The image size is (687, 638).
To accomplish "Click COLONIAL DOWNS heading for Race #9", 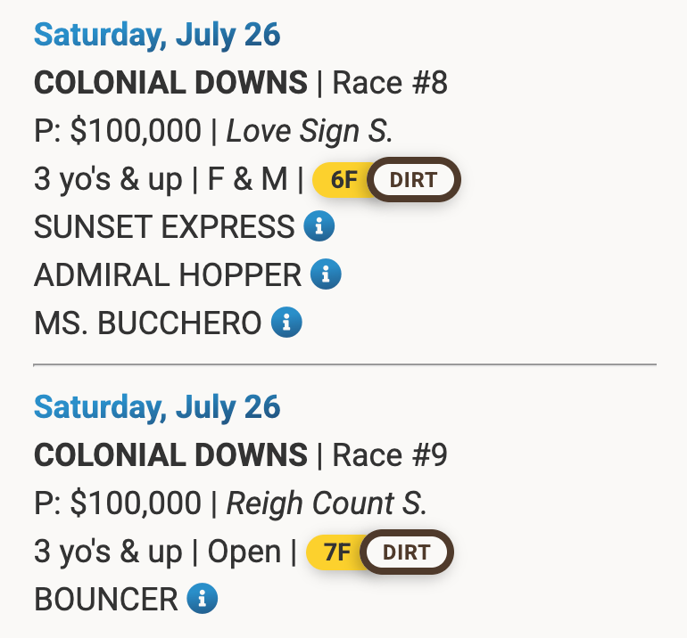I will tap(170, 455).
